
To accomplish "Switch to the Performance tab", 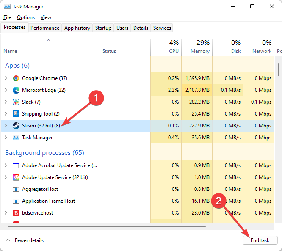I will [45, 28].
